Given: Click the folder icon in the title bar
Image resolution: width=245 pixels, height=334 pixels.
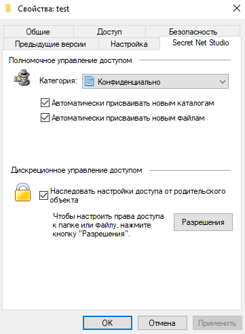Looking at the screenshot, I should 8,9.
